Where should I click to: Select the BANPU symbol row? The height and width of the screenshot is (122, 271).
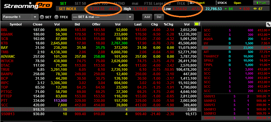pos(99,74)
